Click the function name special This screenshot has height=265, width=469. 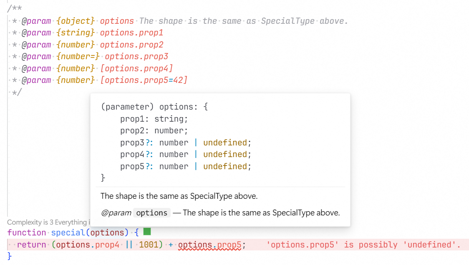tap(68, 232)
